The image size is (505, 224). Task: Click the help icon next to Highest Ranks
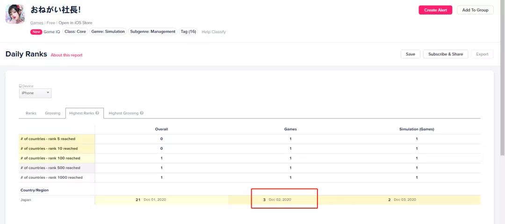[x=97, y=113]
